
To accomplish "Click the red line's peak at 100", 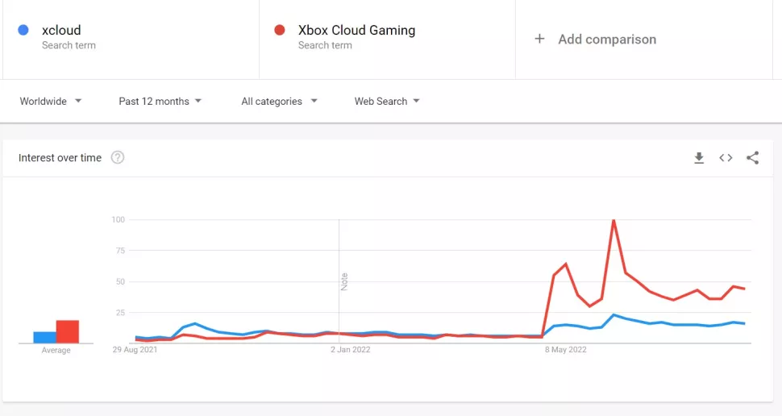I will click(614, 221).
